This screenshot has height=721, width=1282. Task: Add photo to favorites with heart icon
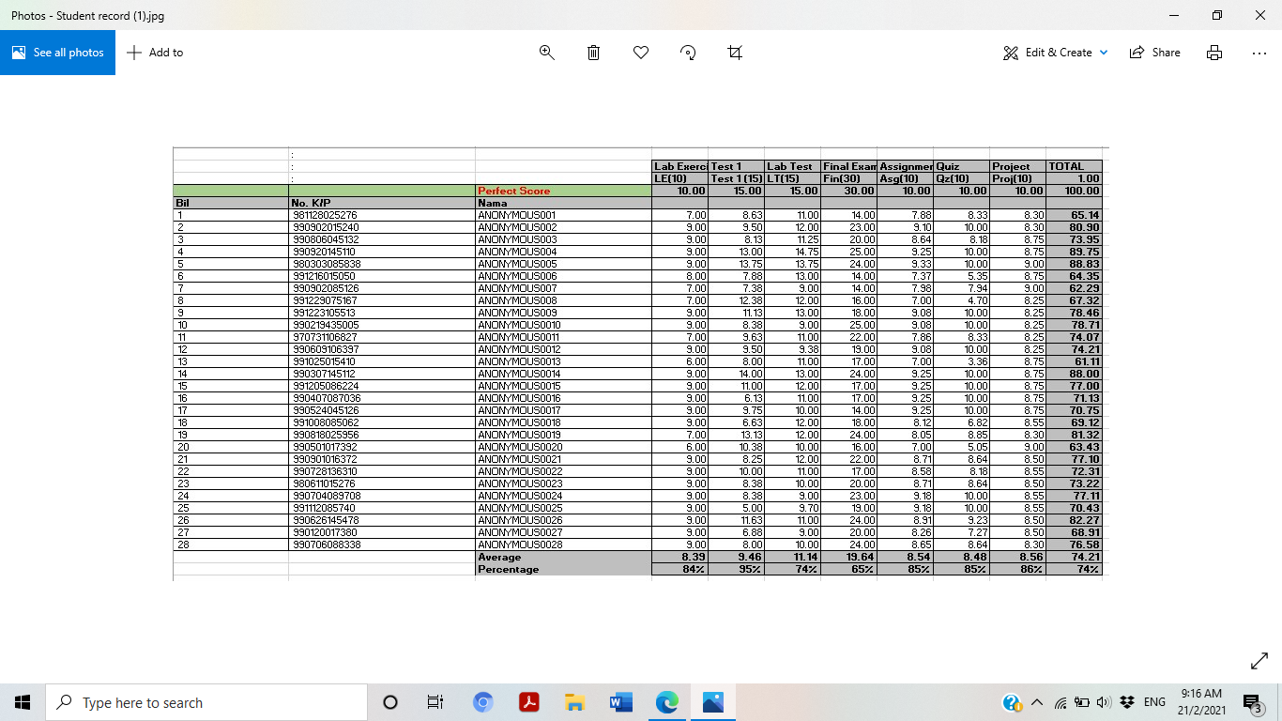click(x=641, y=53)
